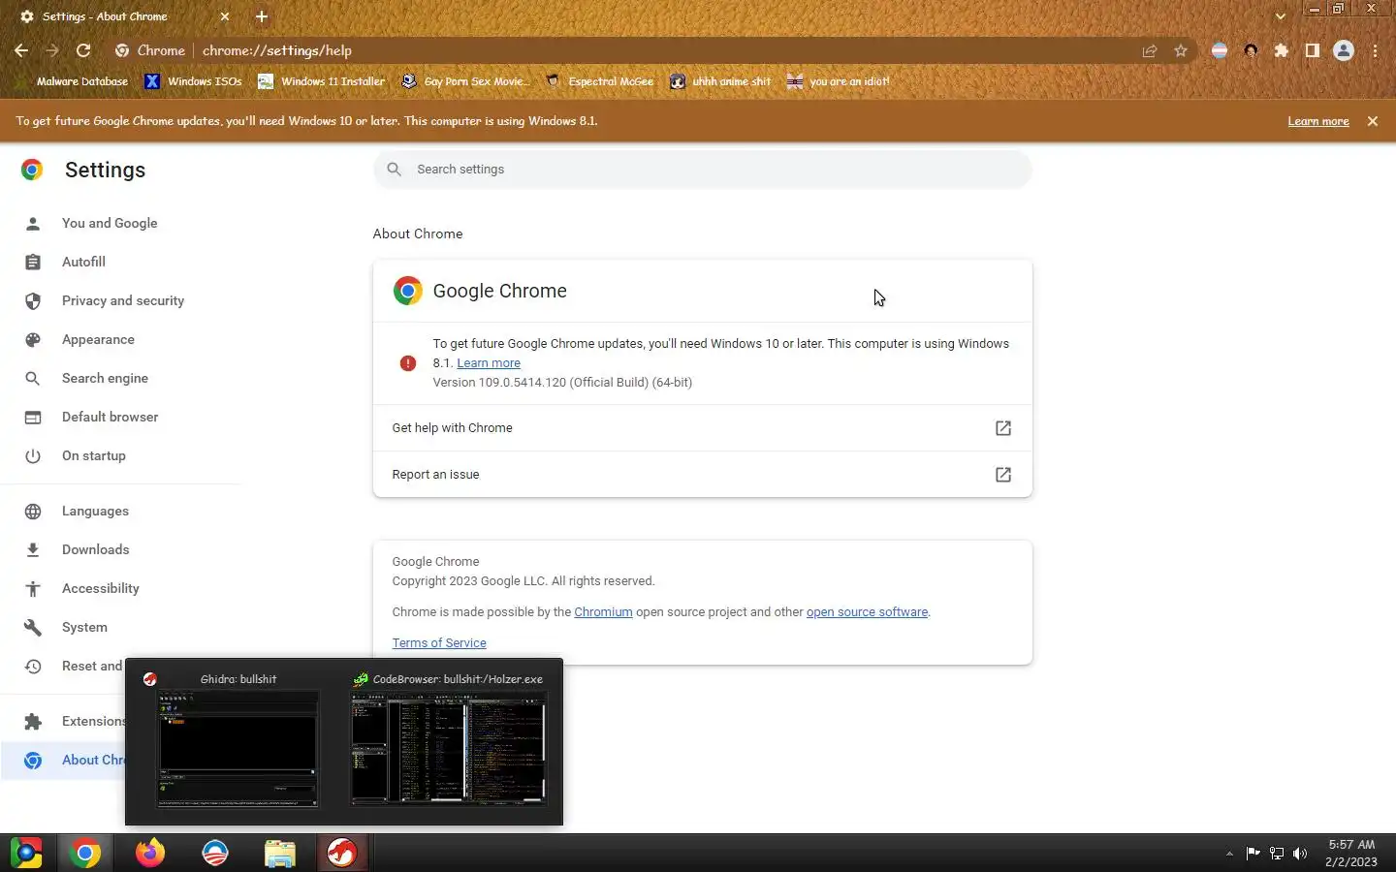Click Learn more link beside 8.1 text
The image size is (1396, 872).
click(x=489, y=363)
